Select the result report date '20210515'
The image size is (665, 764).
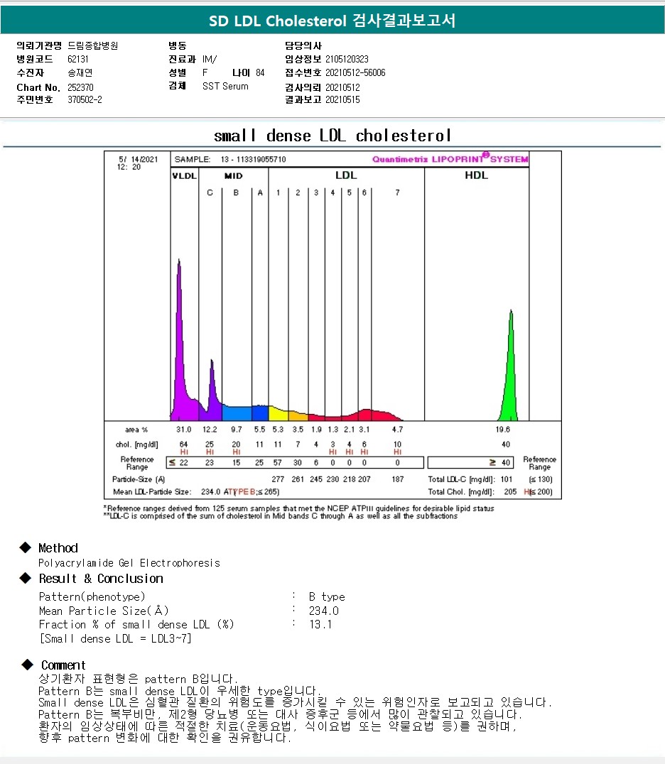[x=342, y=99]
